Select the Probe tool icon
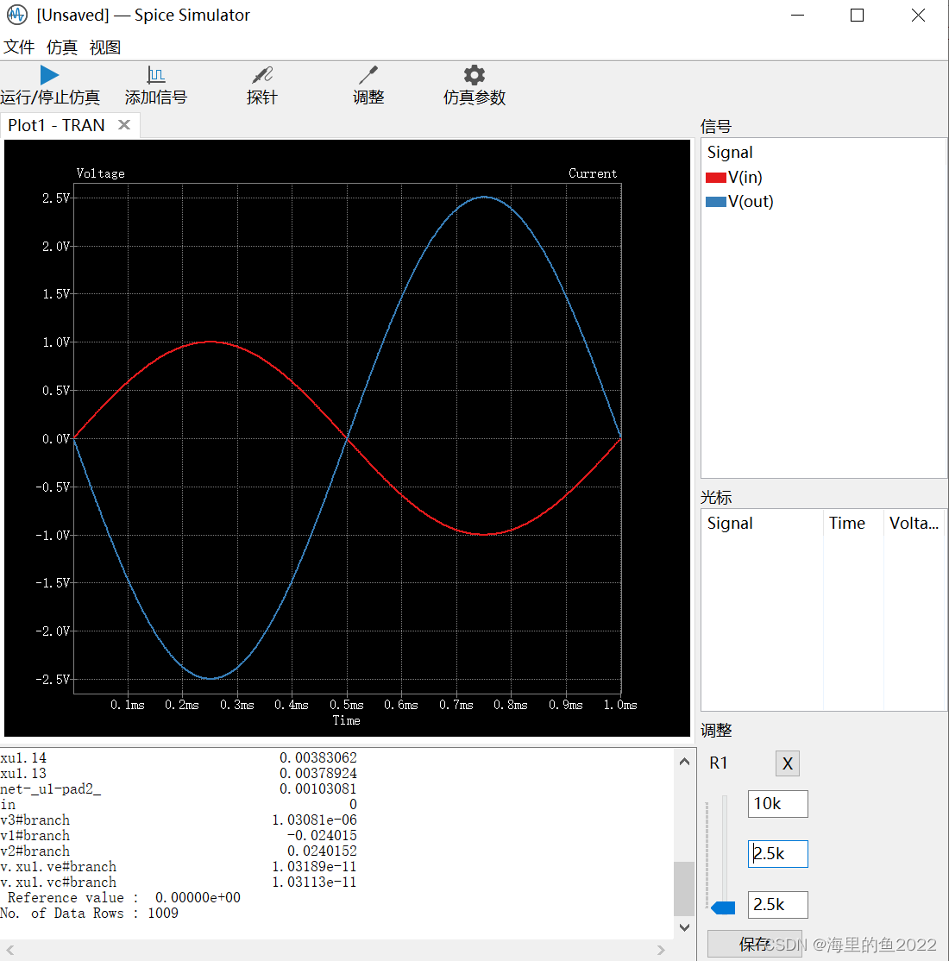Viewport: 949px width, 961px height. click(261, 76)
